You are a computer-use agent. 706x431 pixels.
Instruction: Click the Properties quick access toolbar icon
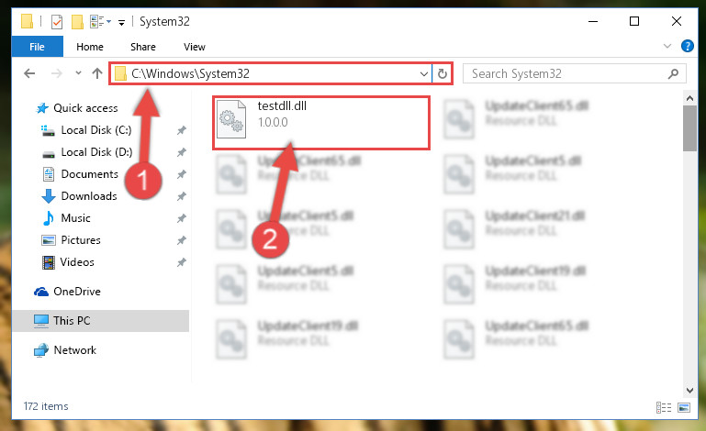(x=57, y=21)
